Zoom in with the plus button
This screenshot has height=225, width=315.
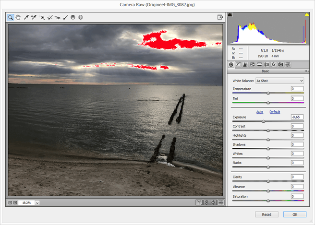pos(15,203)
